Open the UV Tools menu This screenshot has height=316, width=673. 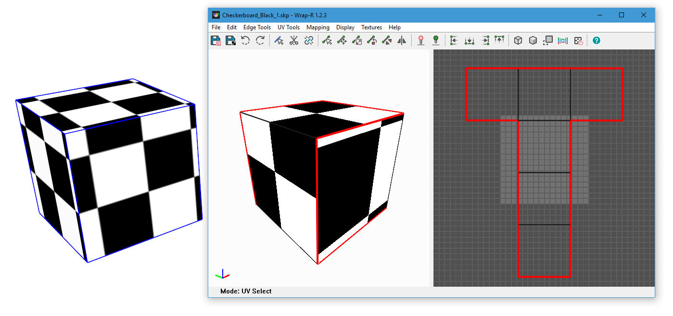(x=289, y=27)
